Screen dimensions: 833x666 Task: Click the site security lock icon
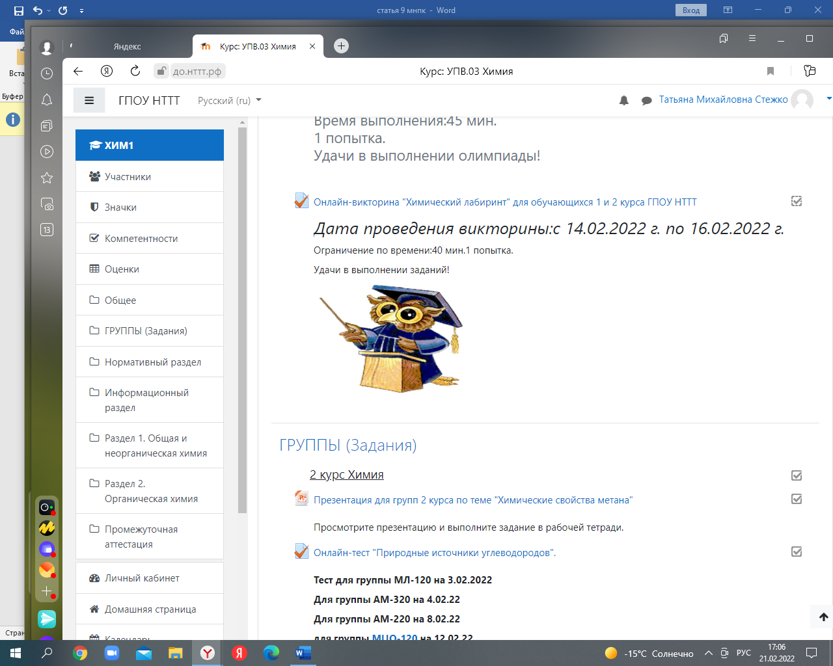pos(161,71)
